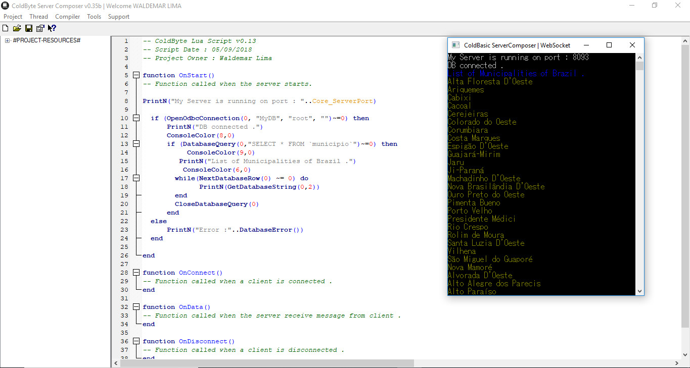Save the project using the disk icon
Screen dimensions: 690x368
pos(28,28)
